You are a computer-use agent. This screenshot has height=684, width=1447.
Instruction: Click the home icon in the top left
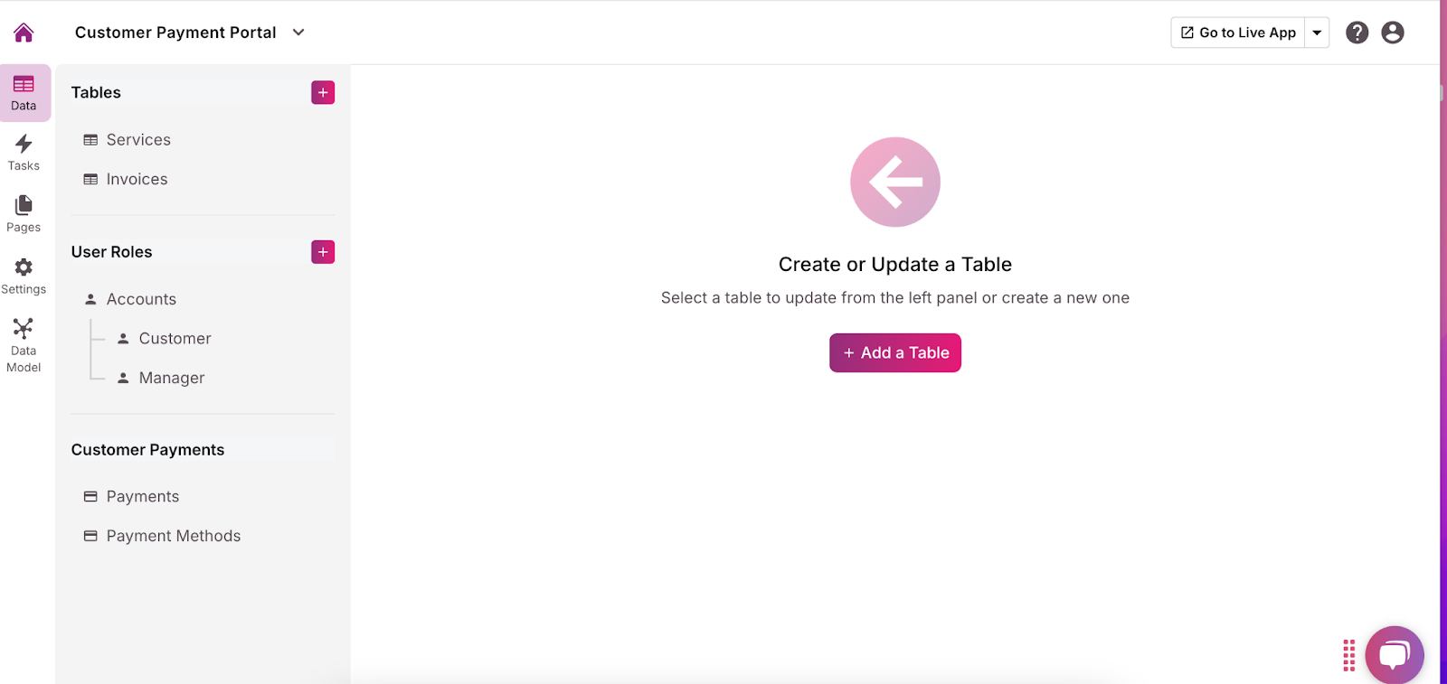pyautogui.click(x=24, y=33)
